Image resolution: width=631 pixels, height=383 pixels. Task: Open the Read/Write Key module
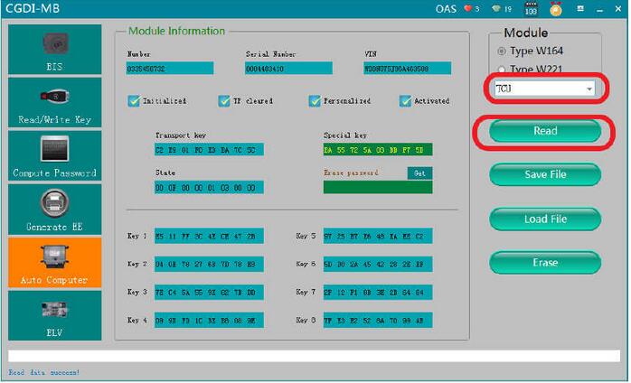[x=55, y=103]
